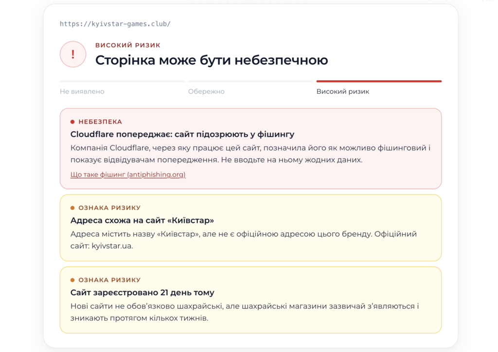The image size is (498, 352).
Task: Click the red 'Високий ризик' progress bar segment
Action: click(x=379, y=81)
